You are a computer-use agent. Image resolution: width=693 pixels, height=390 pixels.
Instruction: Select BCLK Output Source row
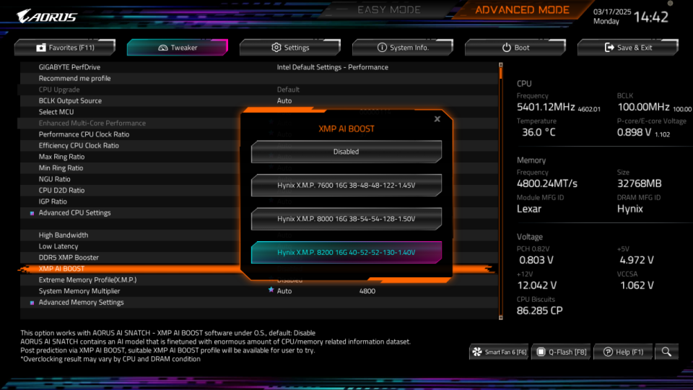click(259, 101)
